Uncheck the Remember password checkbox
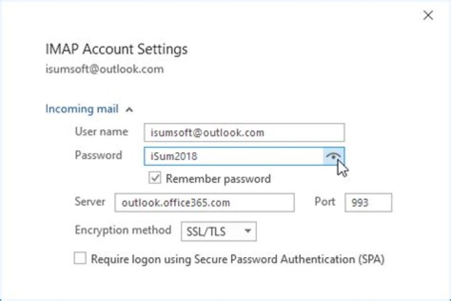This screenshot has width=451, height=301. click(x=155, y=179)
